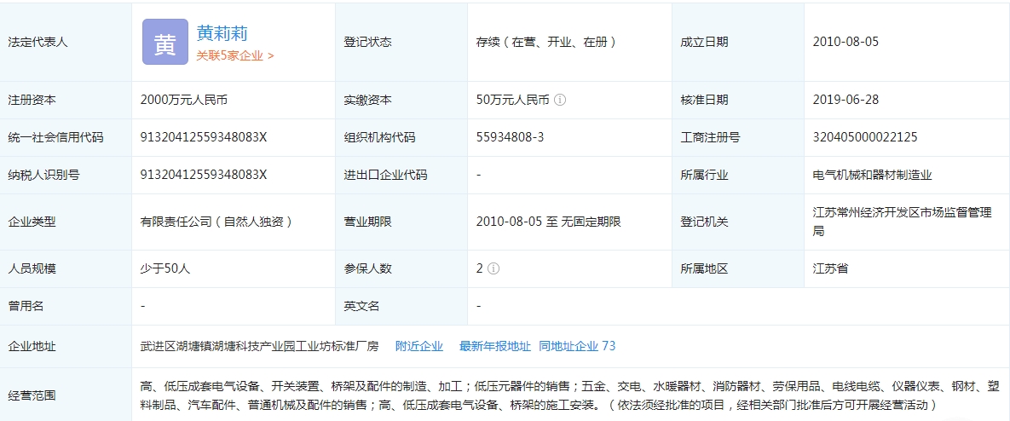Select organization code 55934808-3
The image size is (1010, 421).
point(510,137)
